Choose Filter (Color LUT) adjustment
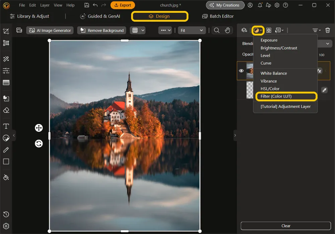The image size is (335, 234). (286, 96)
